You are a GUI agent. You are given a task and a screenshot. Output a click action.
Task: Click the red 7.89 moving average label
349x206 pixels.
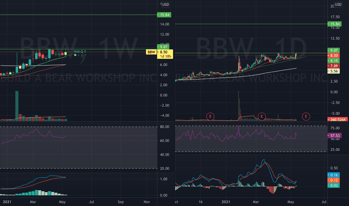pyautogui.click(x=334, y=66)
